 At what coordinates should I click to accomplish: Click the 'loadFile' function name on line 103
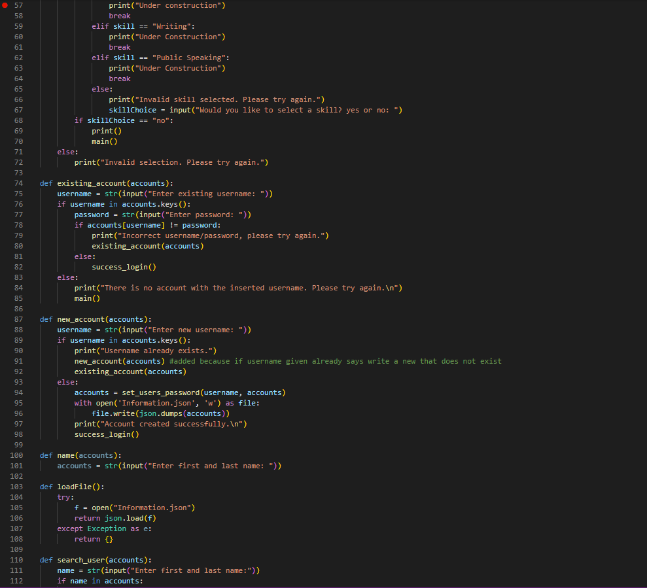click(75, 487)
